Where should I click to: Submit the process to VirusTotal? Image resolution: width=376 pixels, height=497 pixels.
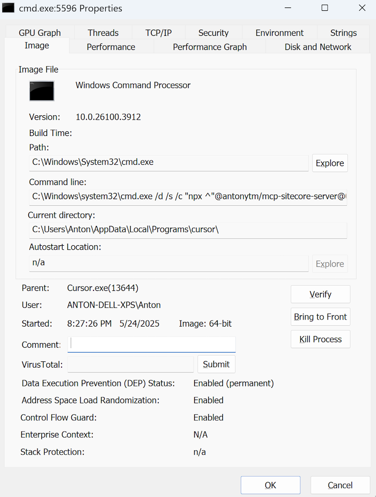click(216, 364)
